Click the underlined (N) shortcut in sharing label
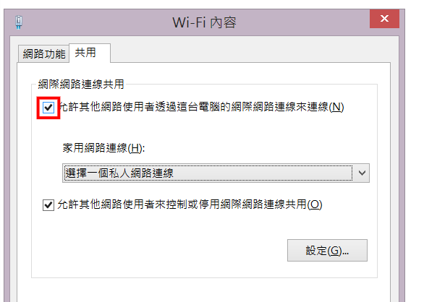 pyautogui.click(x=336, y=107)
